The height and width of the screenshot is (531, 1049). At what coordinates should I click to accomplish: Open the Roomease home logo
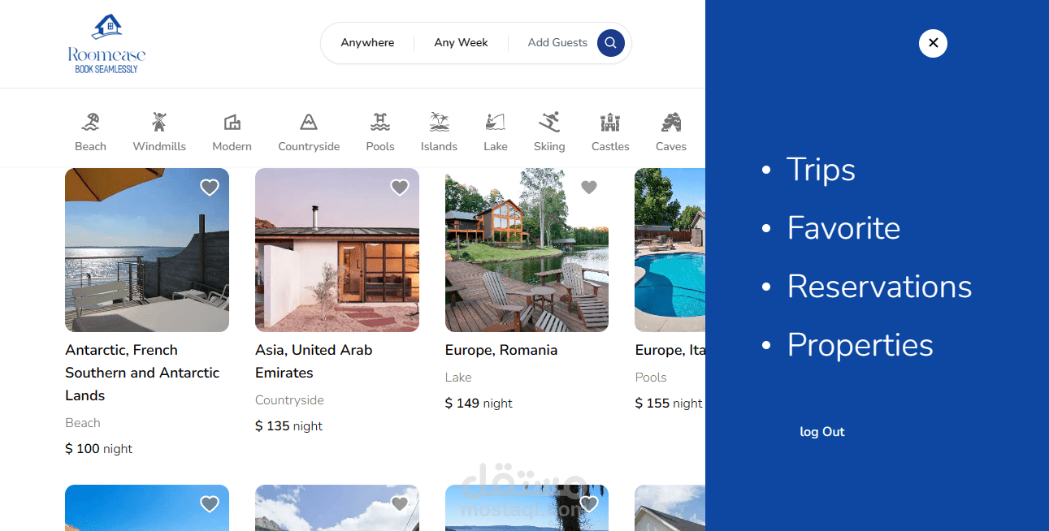[106, 43]
